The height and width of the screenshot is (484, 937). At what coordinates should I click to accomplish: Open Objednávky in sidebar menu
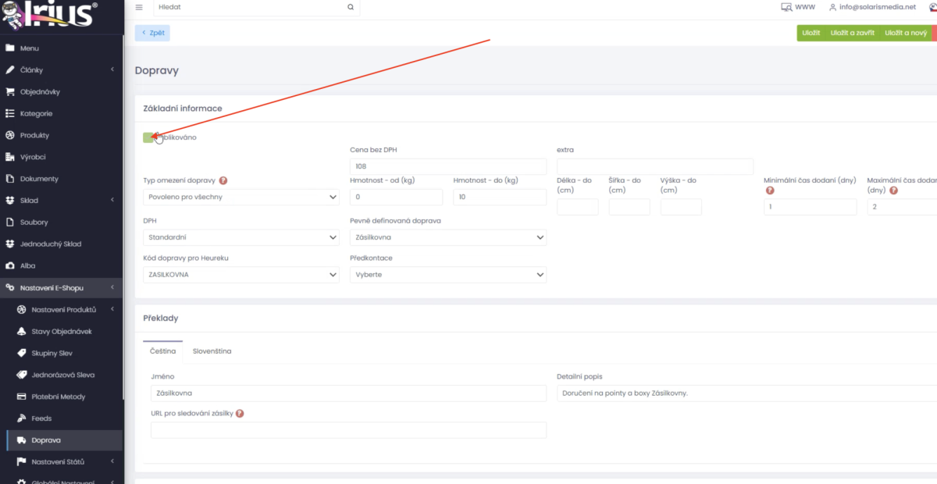(40, 92)
